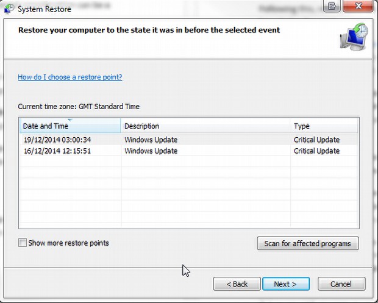The width and height of the screenshot is (378, 303).
Task: Click Critical Update type in the second row
Action: (x=316, y=151)
